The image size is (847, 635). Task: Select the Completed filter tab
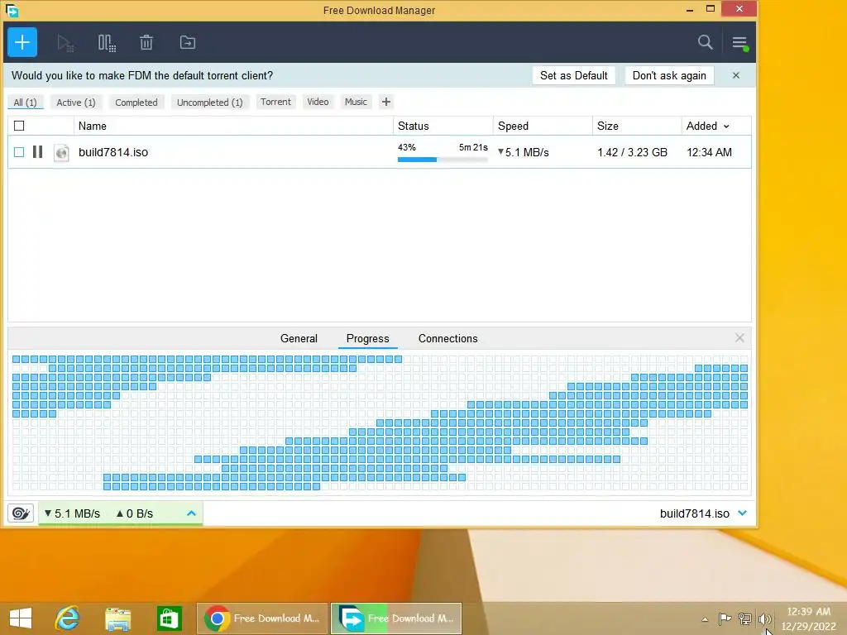[136, 103]
